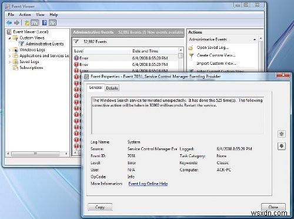Click Open Saved Log action
This screenshot has height=219, width=294.
pyautogui.click(x=213, y=48)
